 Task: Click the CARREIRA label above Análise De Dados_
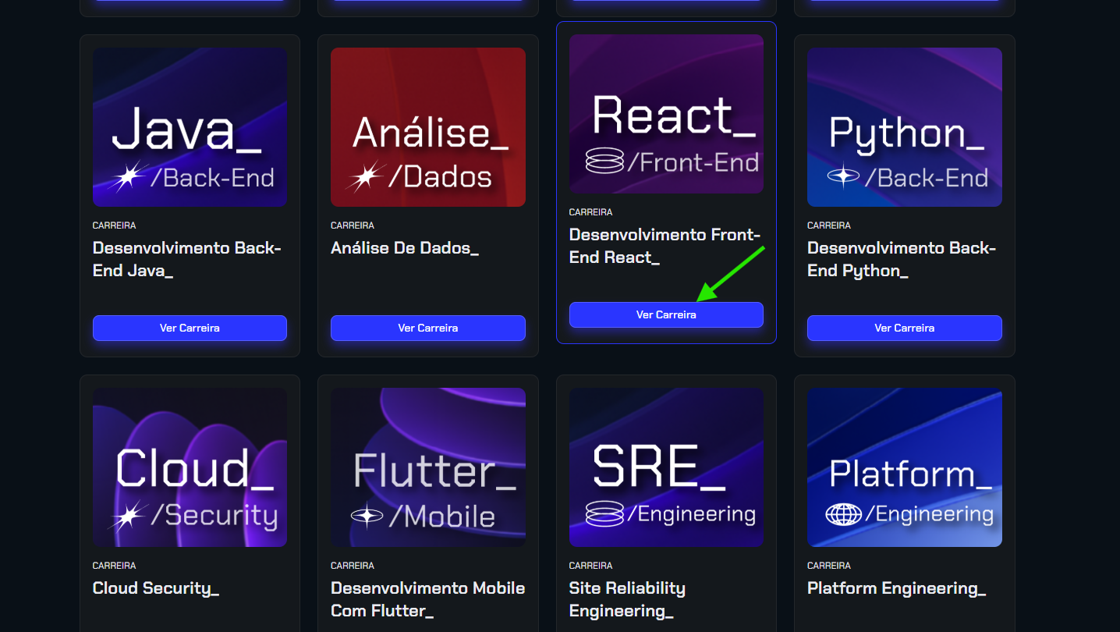click(353, 225)
